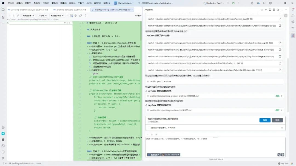Viewport: 296px width, 166px height.
Task: Open the diff viewer mode dropdown
Action: [28, 16]
